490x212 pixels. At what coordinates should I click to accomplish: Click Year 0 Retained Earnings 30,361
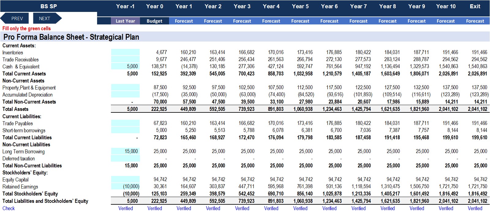(160, 186)
